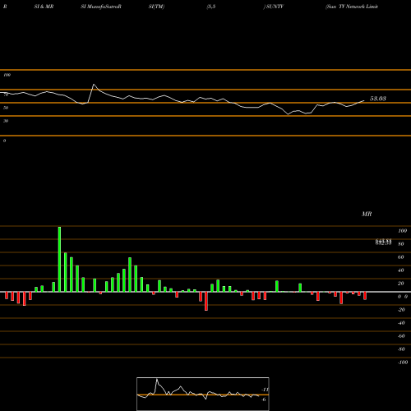Viewport: 411px width, 411px height.
Task: Click the -6 value in mini chart
Action: [x=264, y=399]
